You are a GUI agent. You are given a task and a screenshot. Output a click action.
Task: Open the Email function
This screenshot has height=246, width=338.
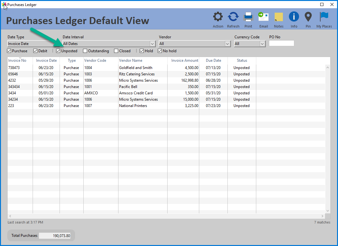263,16
